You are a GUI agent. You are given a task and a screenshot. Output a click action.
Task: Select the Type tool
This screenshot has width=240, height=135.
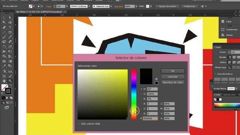pos(10,27)
